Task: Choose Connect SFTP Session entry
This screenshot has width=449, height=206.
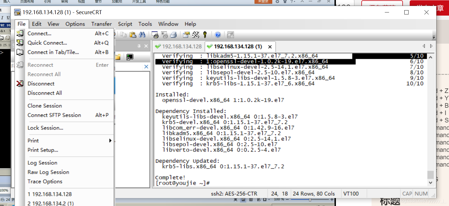Action: 65,115
